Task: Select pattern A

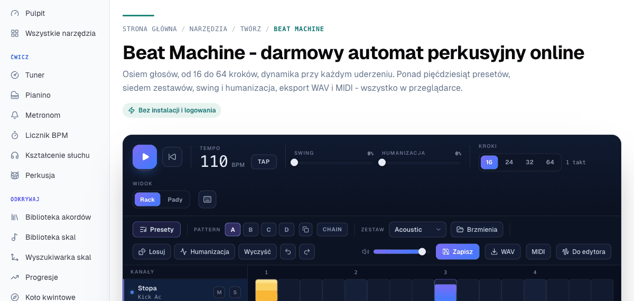Action: click(232, 229)
